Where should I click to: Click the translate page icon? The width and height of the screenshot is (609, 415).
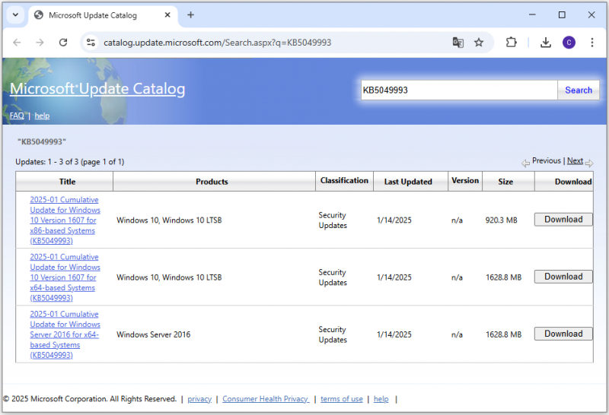[x=458, y=43]
